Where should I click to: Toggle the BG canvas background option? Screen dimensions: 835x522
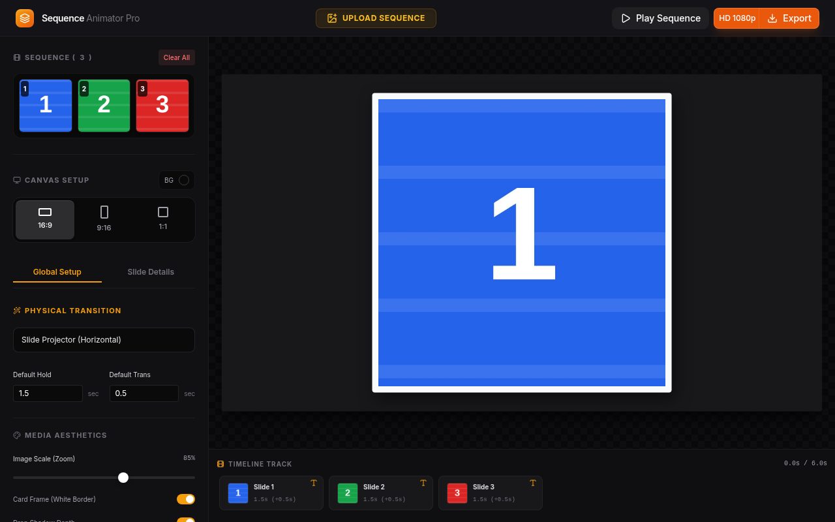[177, 180]
